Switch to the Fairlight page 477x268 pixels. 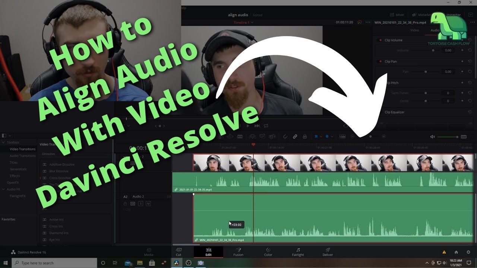pyautogui.click(x=298, y=252)
